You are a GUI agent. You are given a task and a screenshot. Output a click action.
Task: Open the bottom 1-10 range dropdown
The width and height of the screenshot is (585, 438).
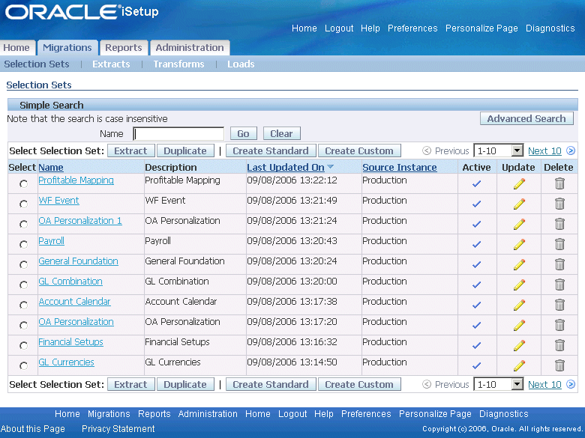[x=499, y=384]
